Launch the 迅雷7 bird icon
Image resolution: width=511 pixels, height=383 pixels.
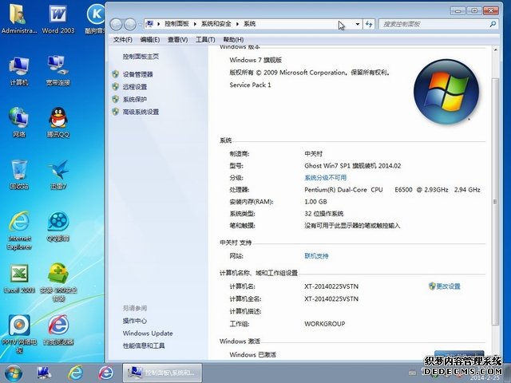click(58, 175)
